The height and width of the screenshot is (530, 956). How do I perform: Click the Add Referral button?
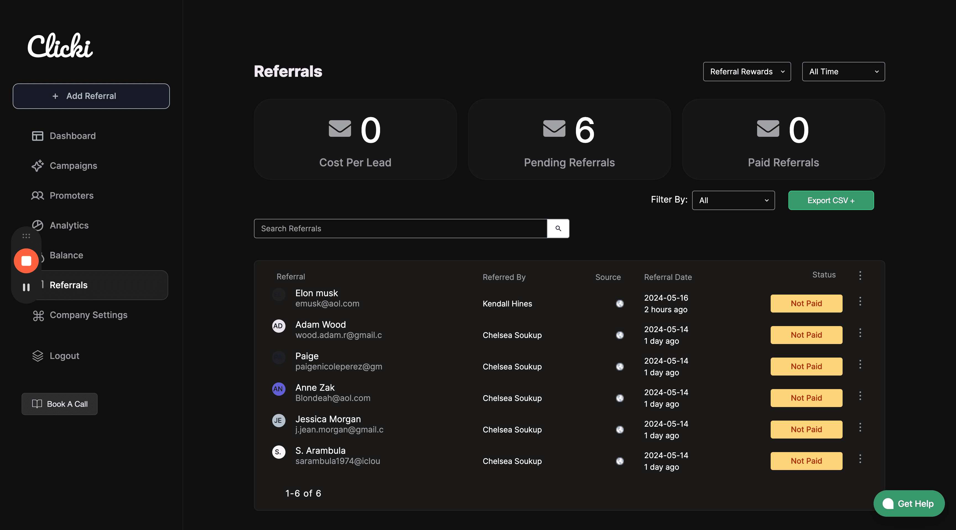(91, 96)
